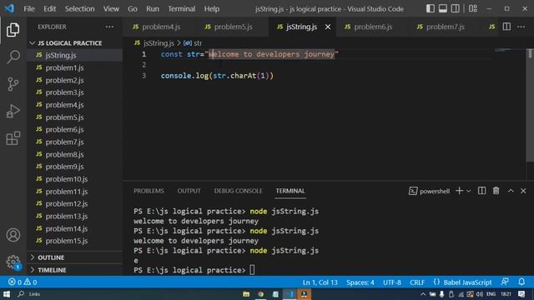This screenshot has width=534, height=300.
Task: Split the terminal pane
Action: point(481,191)
